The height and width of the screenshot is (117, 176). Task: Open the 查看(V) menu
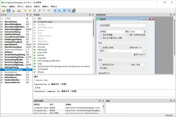45,6
